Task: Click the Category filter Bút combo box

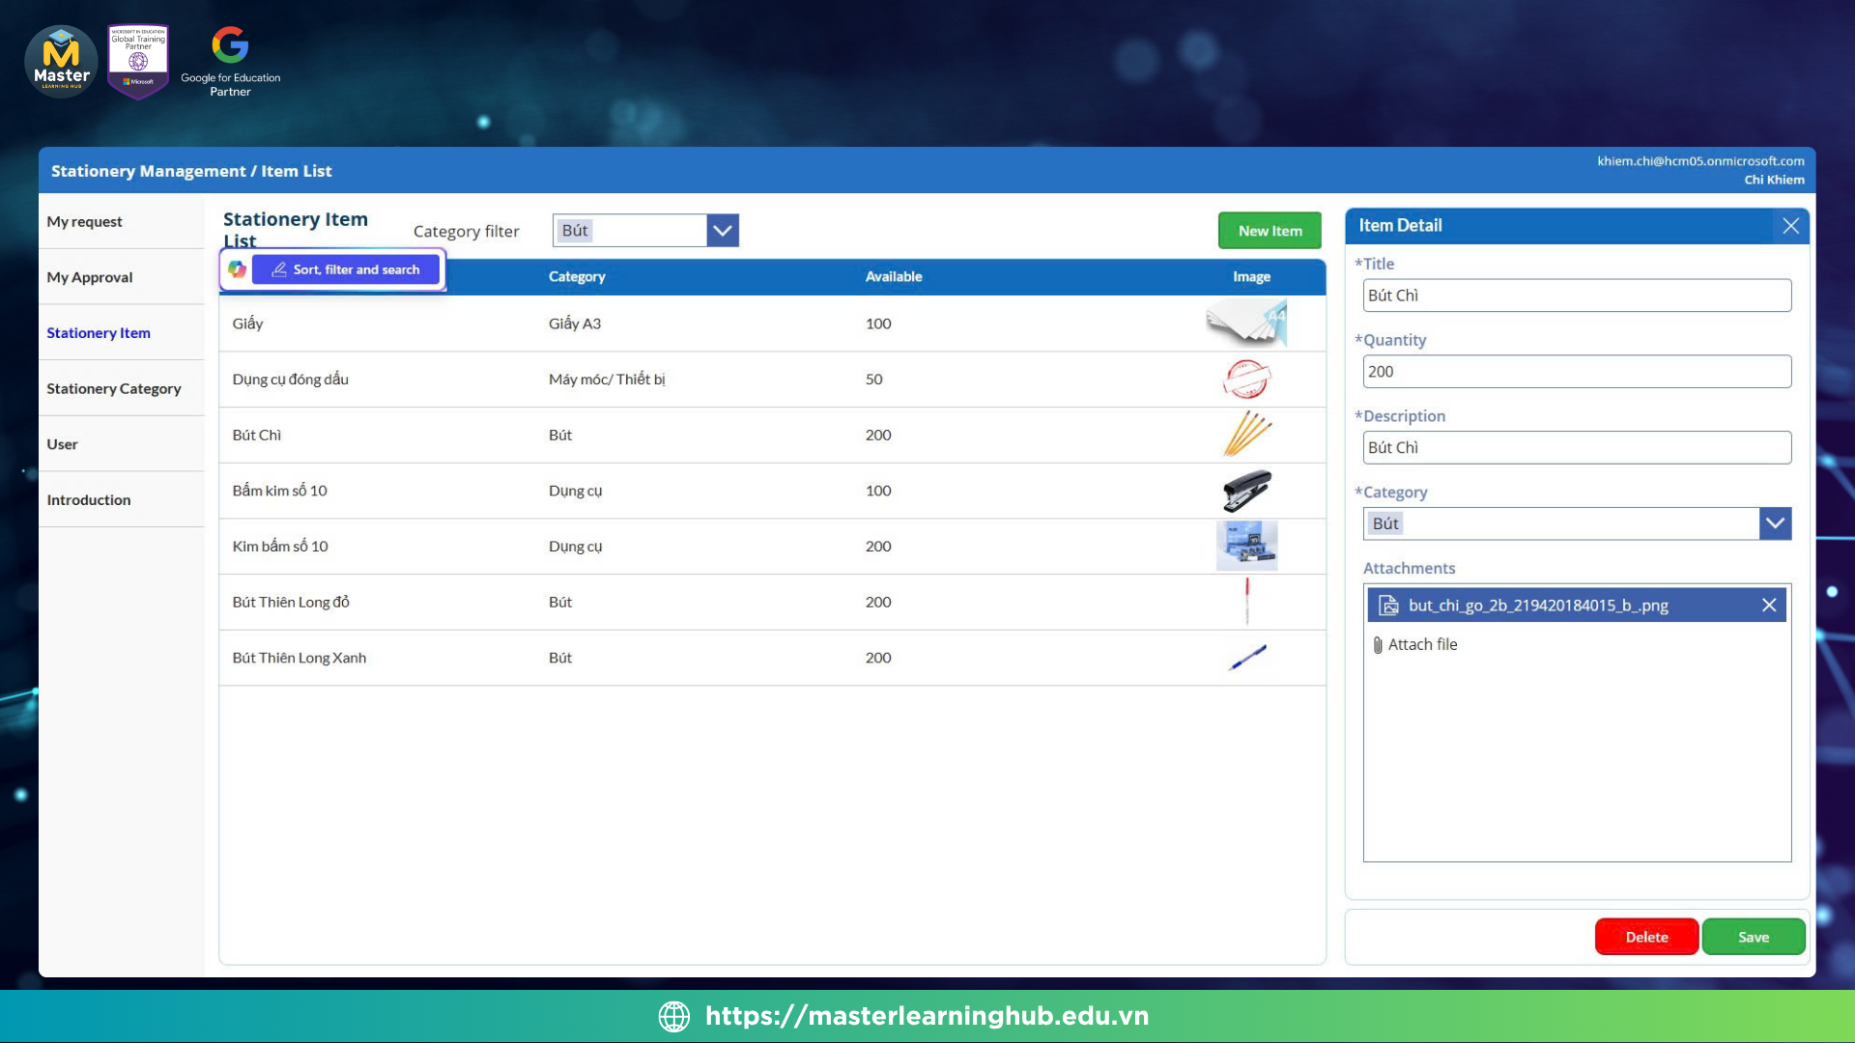Action: pyautogui.click(x=630, y=231)
